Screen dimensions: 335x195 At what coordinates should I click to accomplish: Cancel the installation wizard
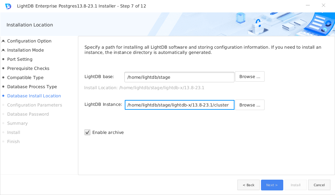pos(319,185)
